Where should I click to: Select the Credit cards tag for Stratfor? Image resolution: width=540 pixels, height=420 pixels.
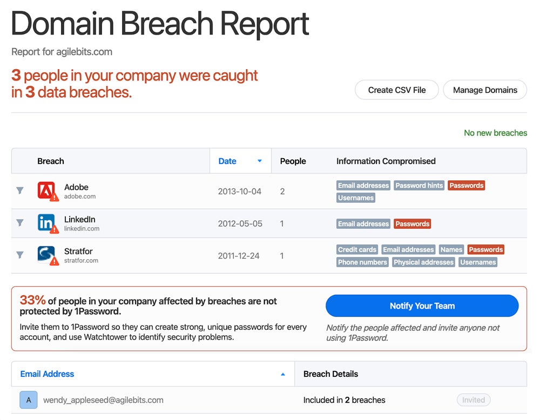tap(357, 249)
